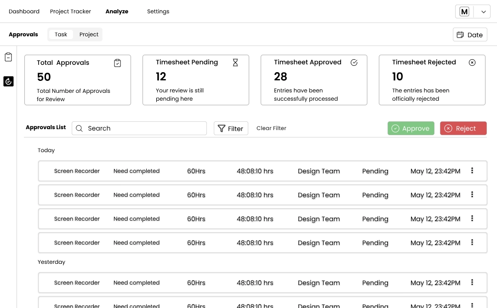Switch approvals view to Task
This screenshot has height=308, width=497.
(61, 34)
